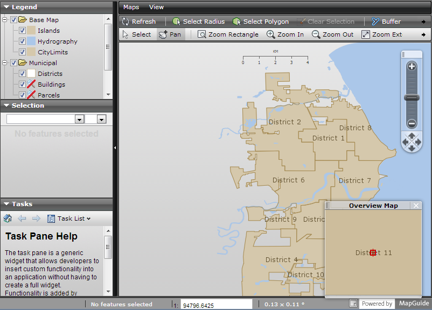This screenshot has height=310, width=432.
Task: Open the View menu
Action: tap(156, 7)
